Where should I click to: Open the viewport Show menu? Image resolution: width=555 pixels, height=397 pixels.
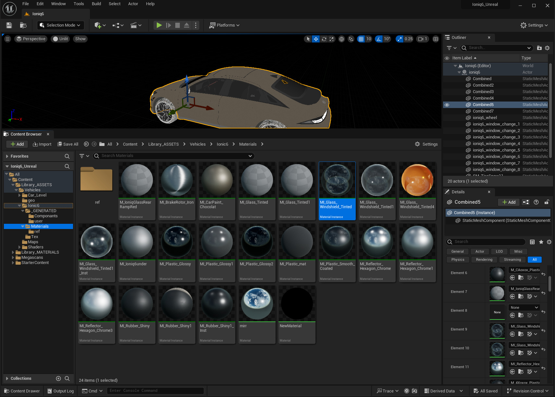tap(80, 39)
